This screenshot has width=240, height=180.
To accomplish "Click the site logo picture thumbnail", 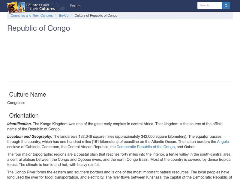I will click(x=16, y=7).
